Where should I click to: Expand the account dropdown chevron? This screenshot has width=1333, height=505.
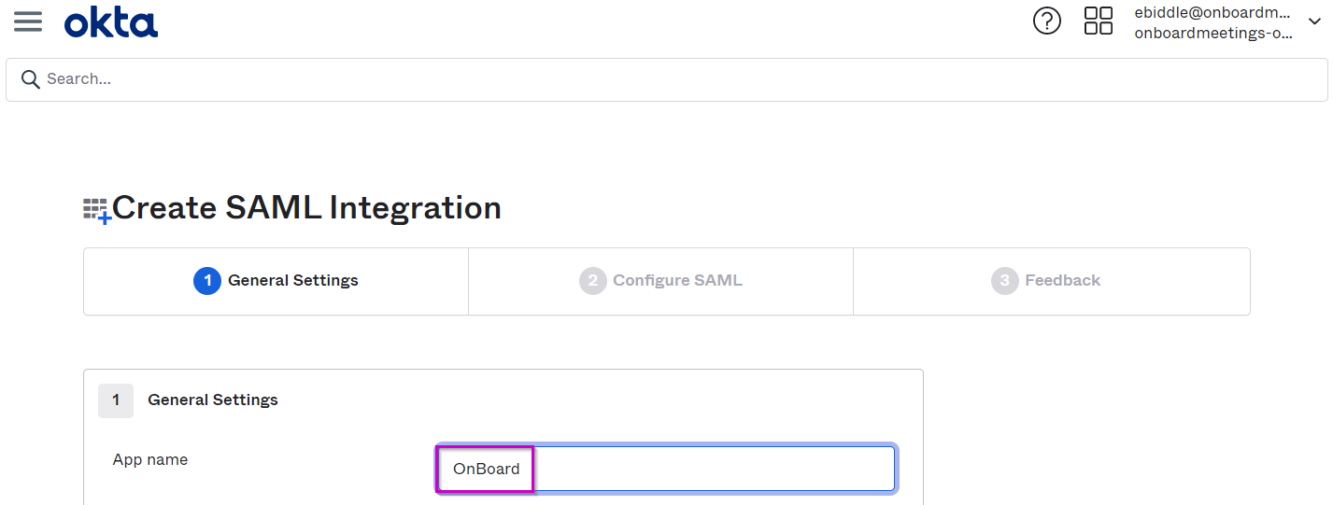(1314, 22)
